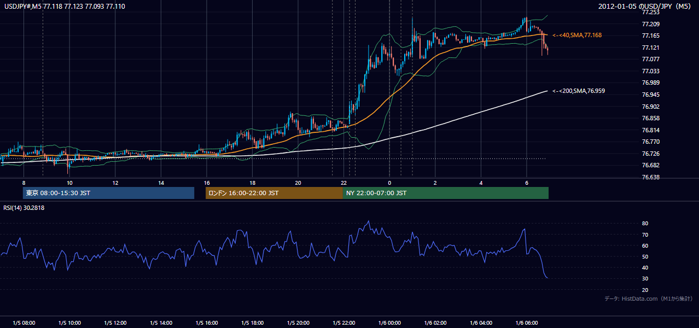Click the '1/5 10:00' time axis label
Viewport: 699px width, 328px height.
pyautogui.click(x=69, y=323)
